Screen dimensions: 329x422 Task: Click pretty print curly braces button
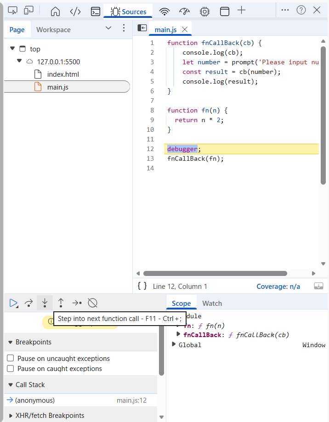pyautogui.click(x=142, y=286)
